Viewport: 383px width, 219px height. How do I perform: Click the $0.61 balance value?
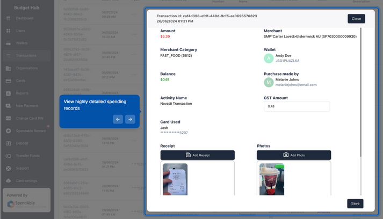(164, 79)
